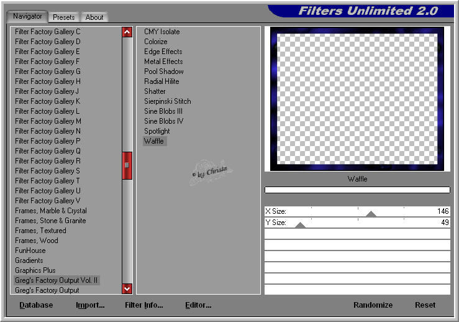Choose the Waffle filter in list
The height and width of the screenshot is (322, 459).
[x=154, y=141]
